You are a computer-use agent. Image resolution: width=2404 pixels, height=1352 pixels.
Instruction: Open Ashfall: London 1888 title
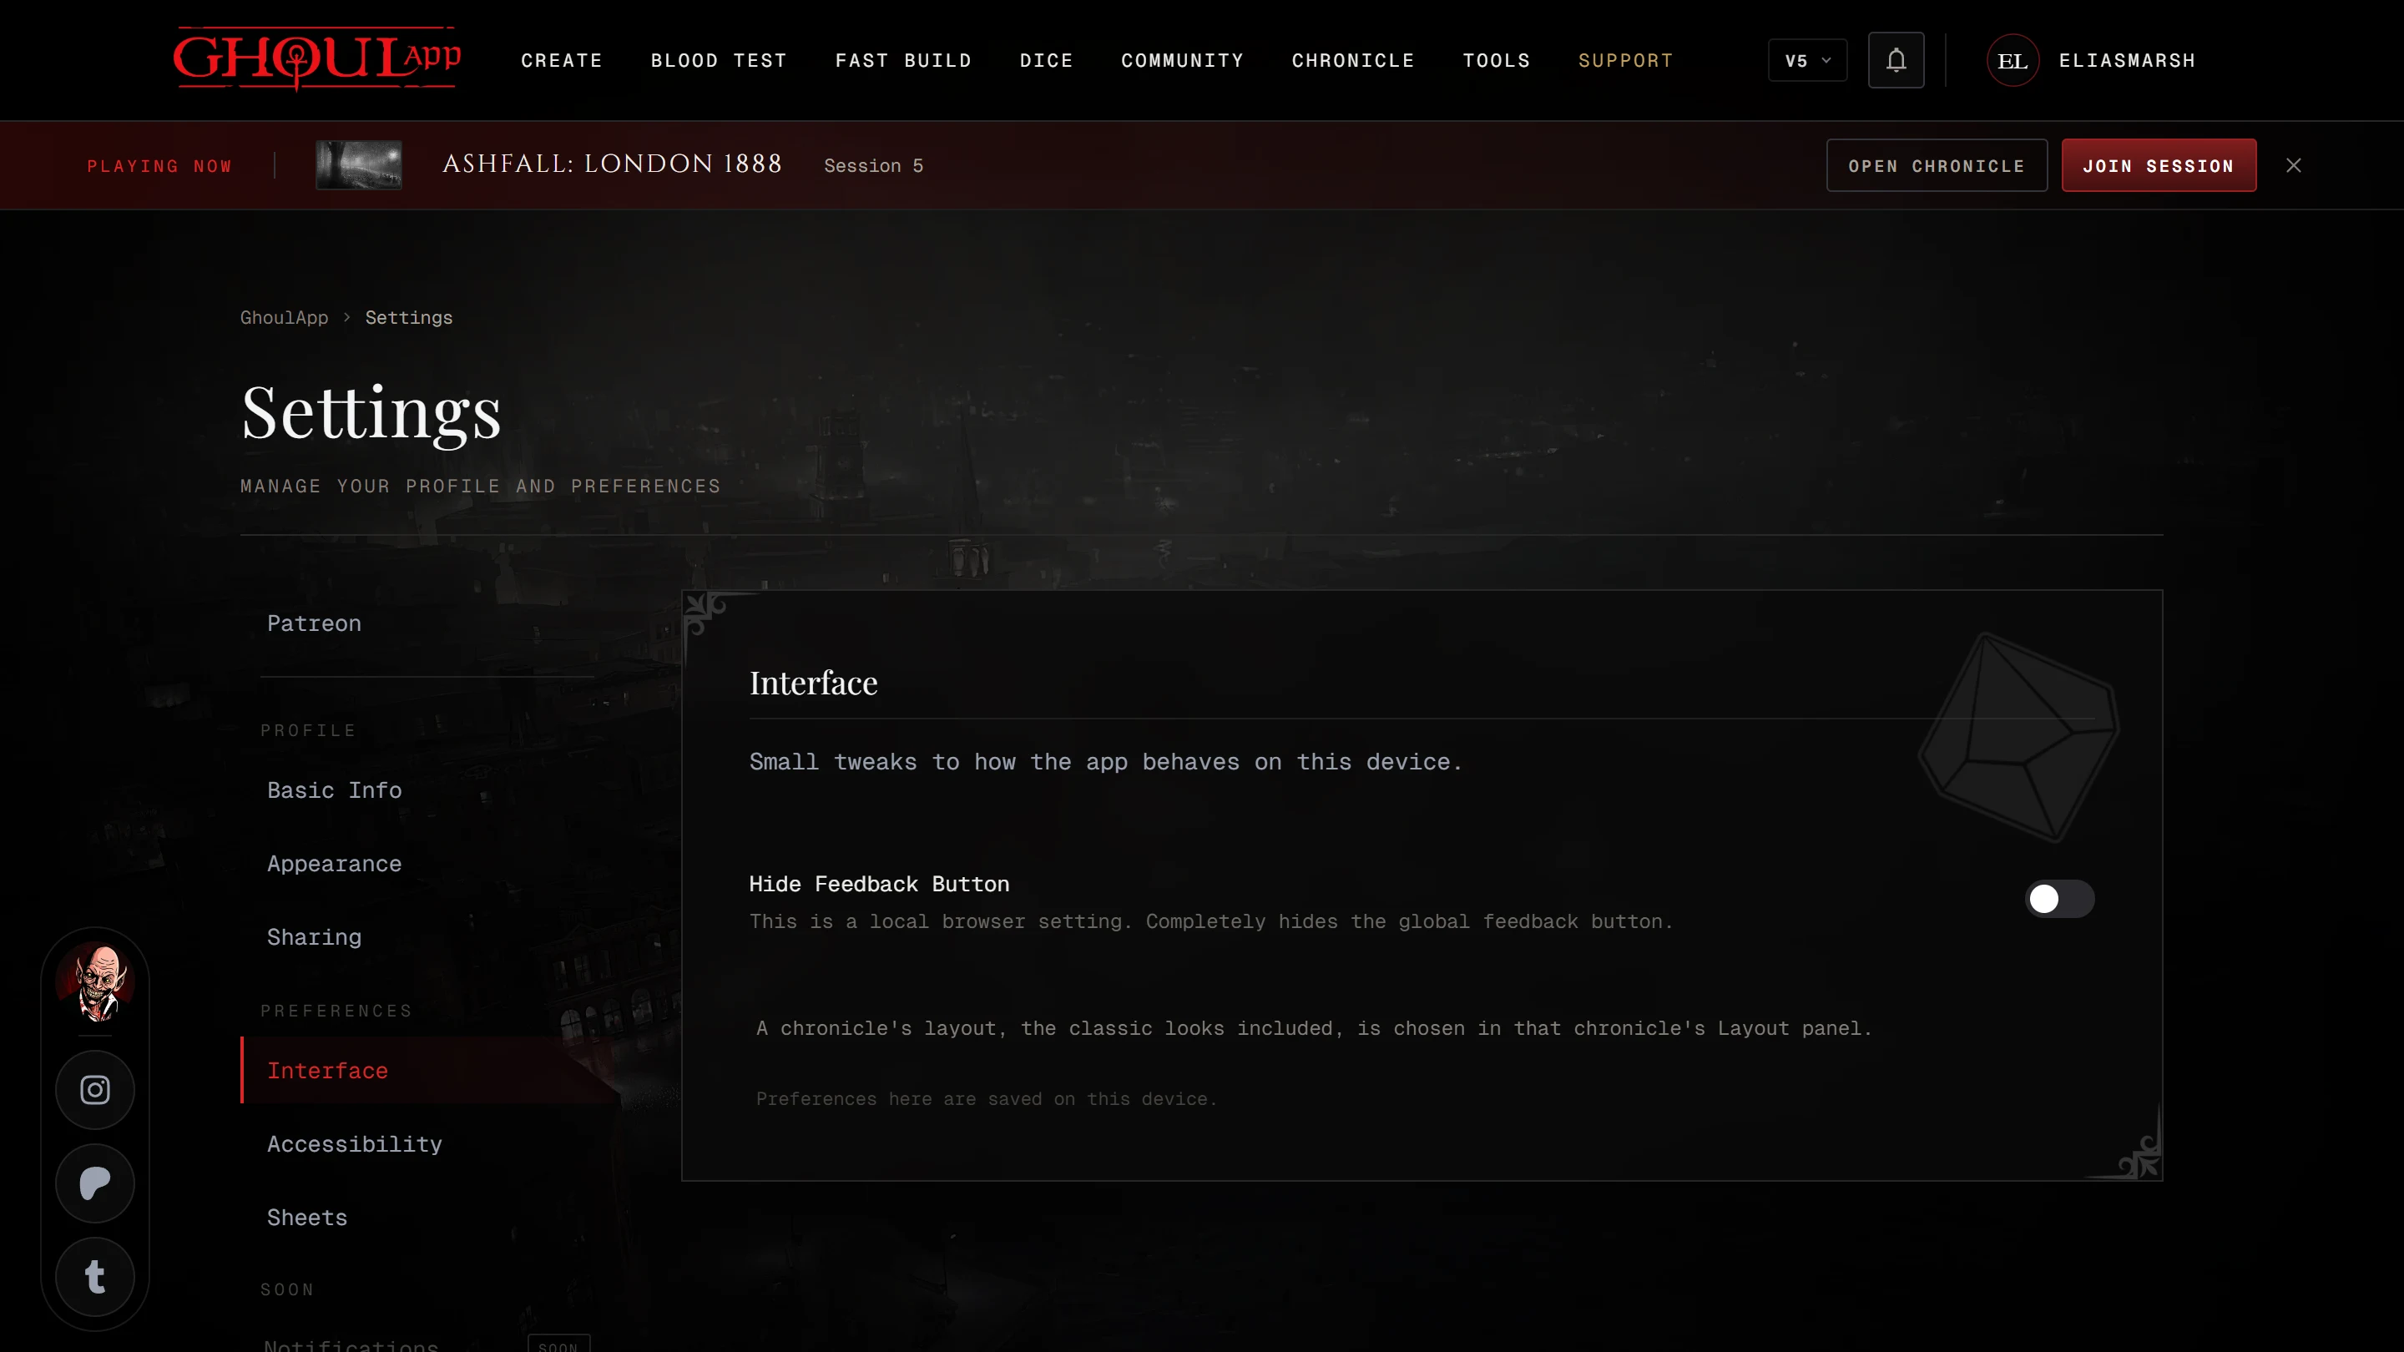pos(612,164)
